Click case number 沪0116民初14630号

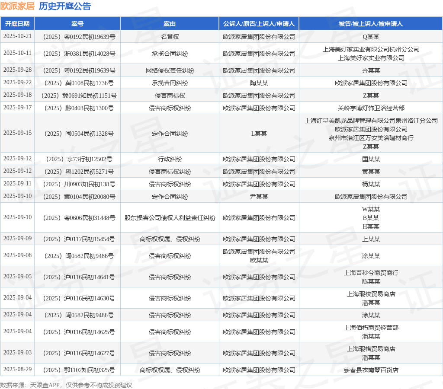pos(79,298)
